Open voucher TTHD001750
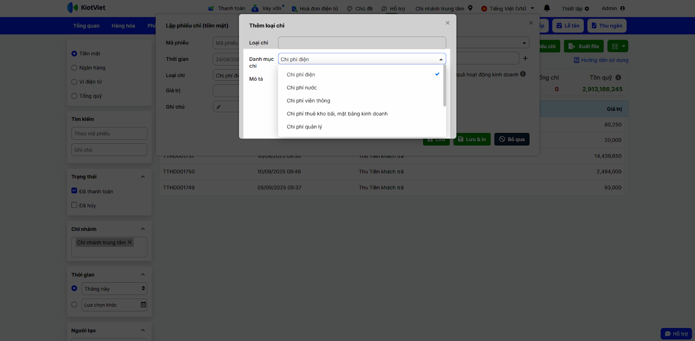 point(179,172)
